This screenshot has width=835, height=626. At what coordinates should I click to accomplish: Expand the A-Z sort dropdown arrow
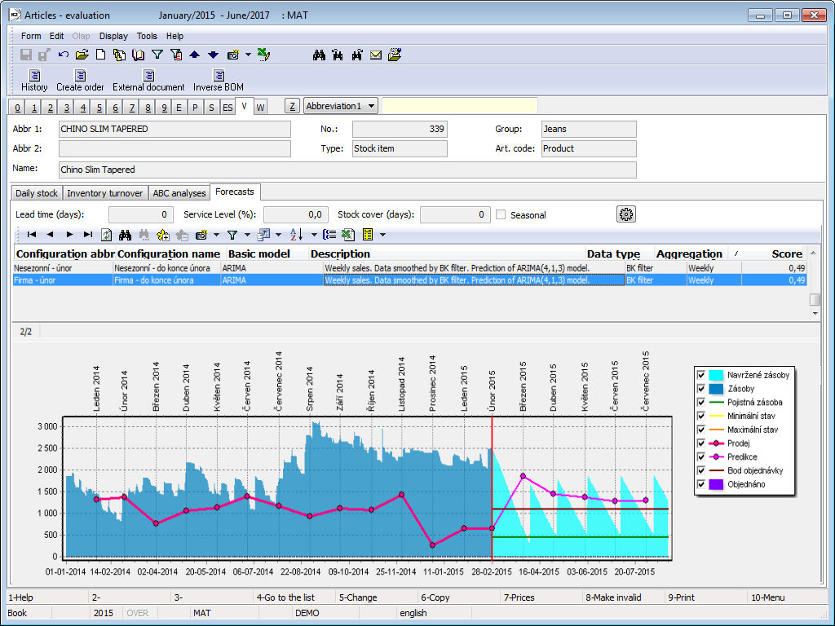[314, 235]
